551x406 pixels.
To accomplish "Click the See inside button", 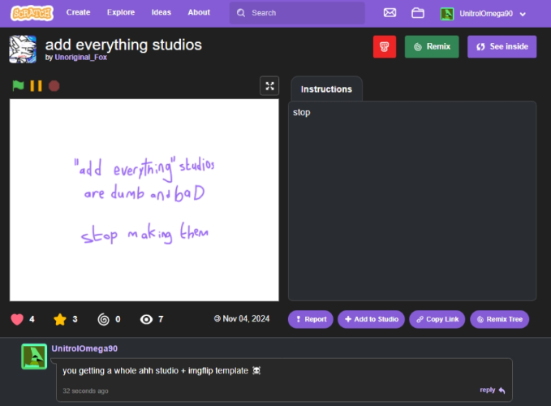I will (501, 47).
